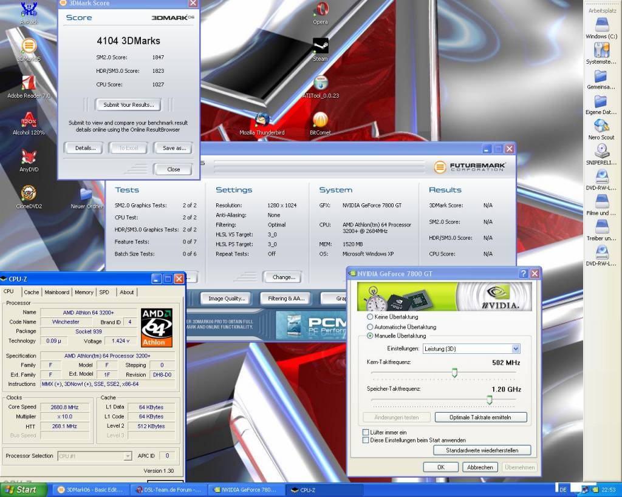Switch to the Memory tab in CPU-Z
622x497 pixels.
click(x=84, y=292)
